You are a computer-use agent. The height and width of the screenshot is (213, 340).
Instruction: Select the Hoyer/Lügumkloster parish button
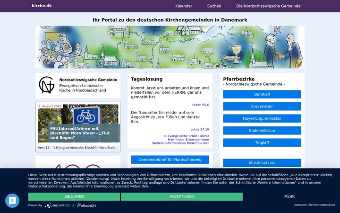tap(262, 118)
